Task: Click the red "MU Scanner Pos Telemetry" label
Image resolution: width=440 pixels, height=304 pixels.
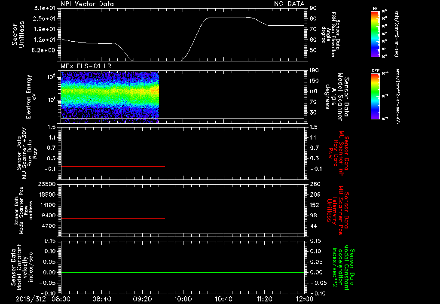Action: 338,210
